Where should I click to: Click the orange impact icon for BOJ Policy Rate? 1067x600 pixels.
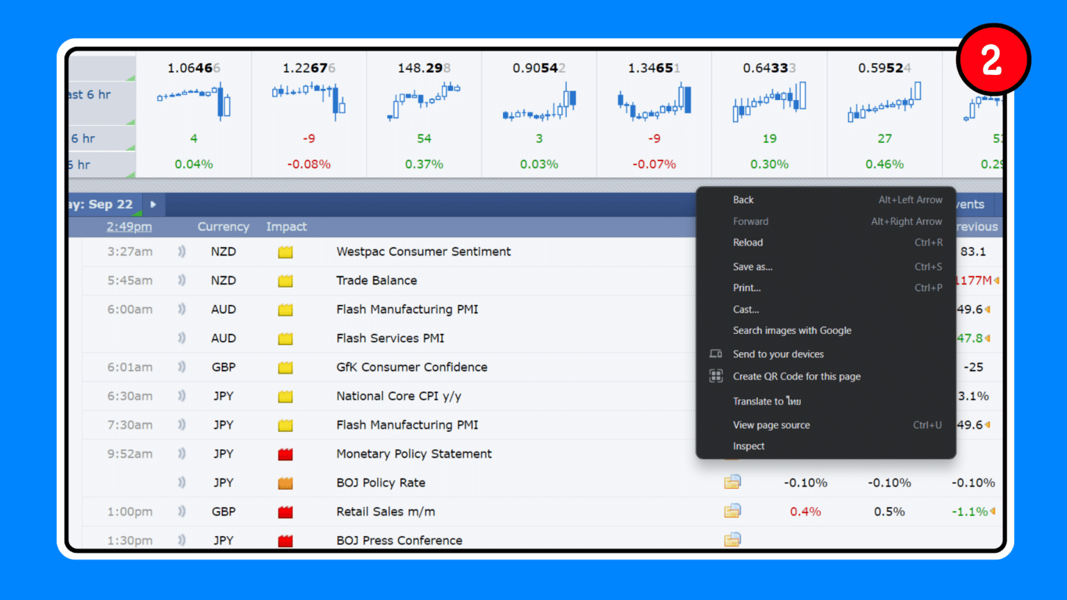click(285, 483)
